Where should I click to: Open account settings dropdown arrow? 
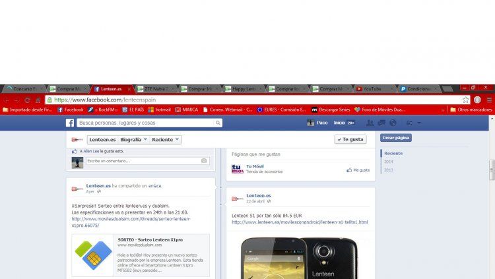click(419, 123)
